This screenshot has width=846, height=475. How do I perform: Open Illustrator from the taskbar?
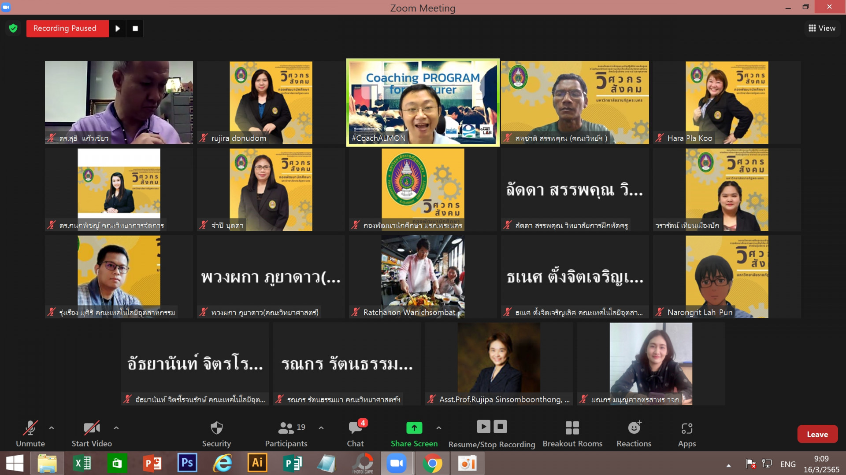tap(257, 463)
